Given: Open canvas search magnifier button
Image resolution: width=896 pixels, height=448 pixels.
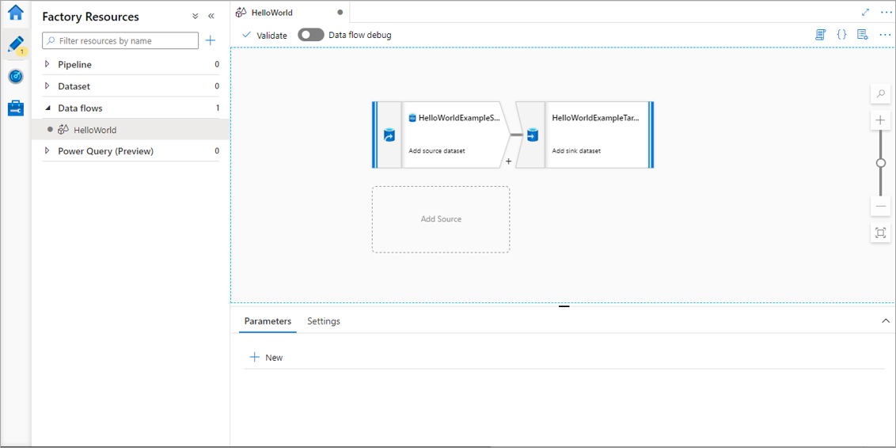Looking at the screenshot, I should [881, 93].
